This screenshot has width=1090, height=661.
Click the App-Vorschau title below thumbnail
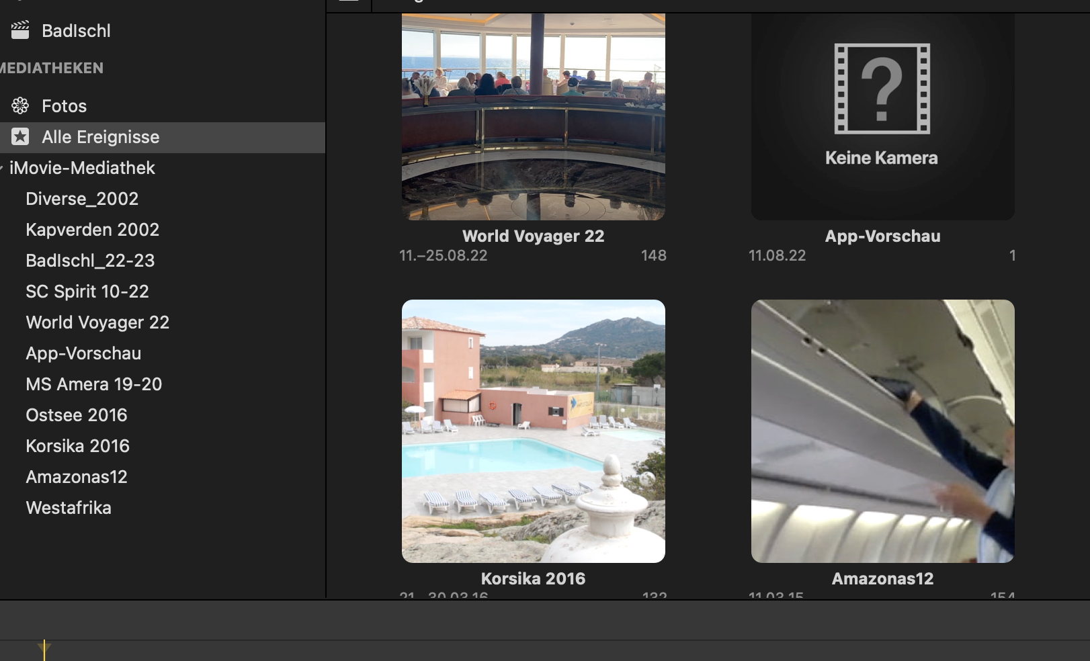coord(883,236)
